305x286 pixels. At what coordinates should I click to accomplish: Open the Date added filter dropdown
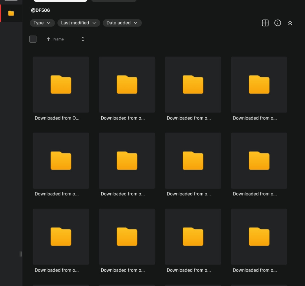(122, 23)
